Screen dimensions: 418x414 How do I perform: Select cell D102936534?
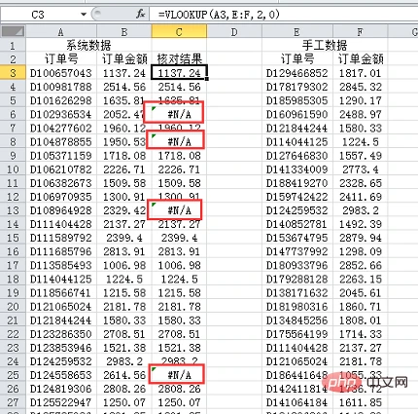(61, 114)
